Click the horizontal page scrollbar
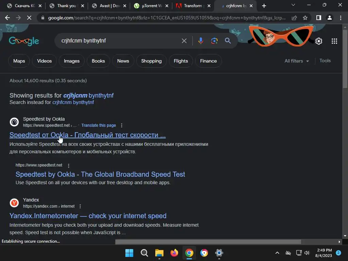 208,242
